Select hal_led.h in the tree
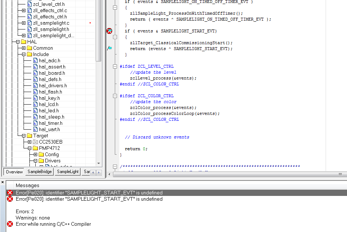 click(x=49, y=111)
